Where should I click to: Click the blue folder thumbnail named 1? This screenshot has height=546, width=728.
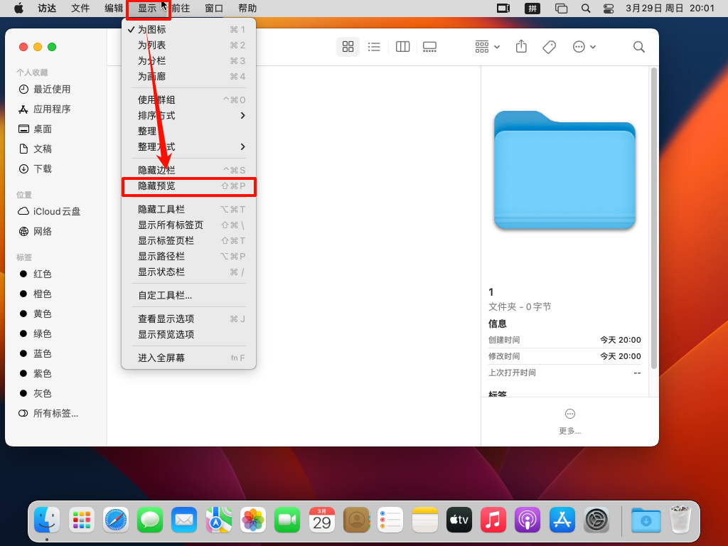[x=564, y=171]
